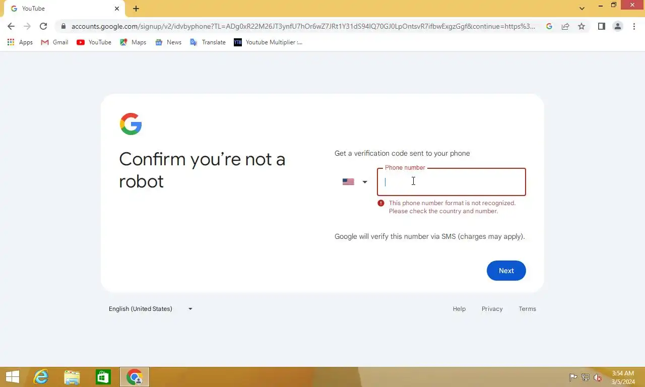
Task: Open the Apps bookmark
Action: (x=20, y=42)
